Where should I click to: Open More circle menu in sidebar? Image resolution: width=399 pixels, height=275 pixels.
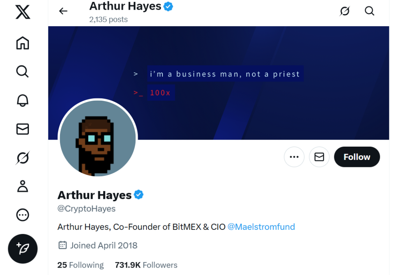tap(23, 215)
